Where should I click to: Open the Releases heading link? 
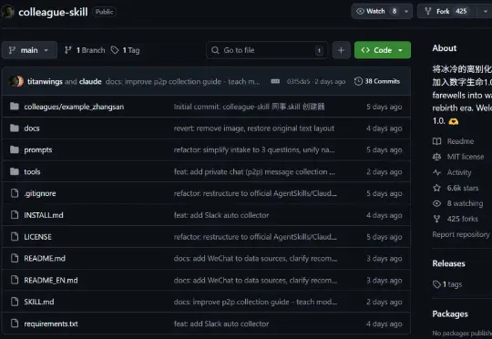pos(448,263)
